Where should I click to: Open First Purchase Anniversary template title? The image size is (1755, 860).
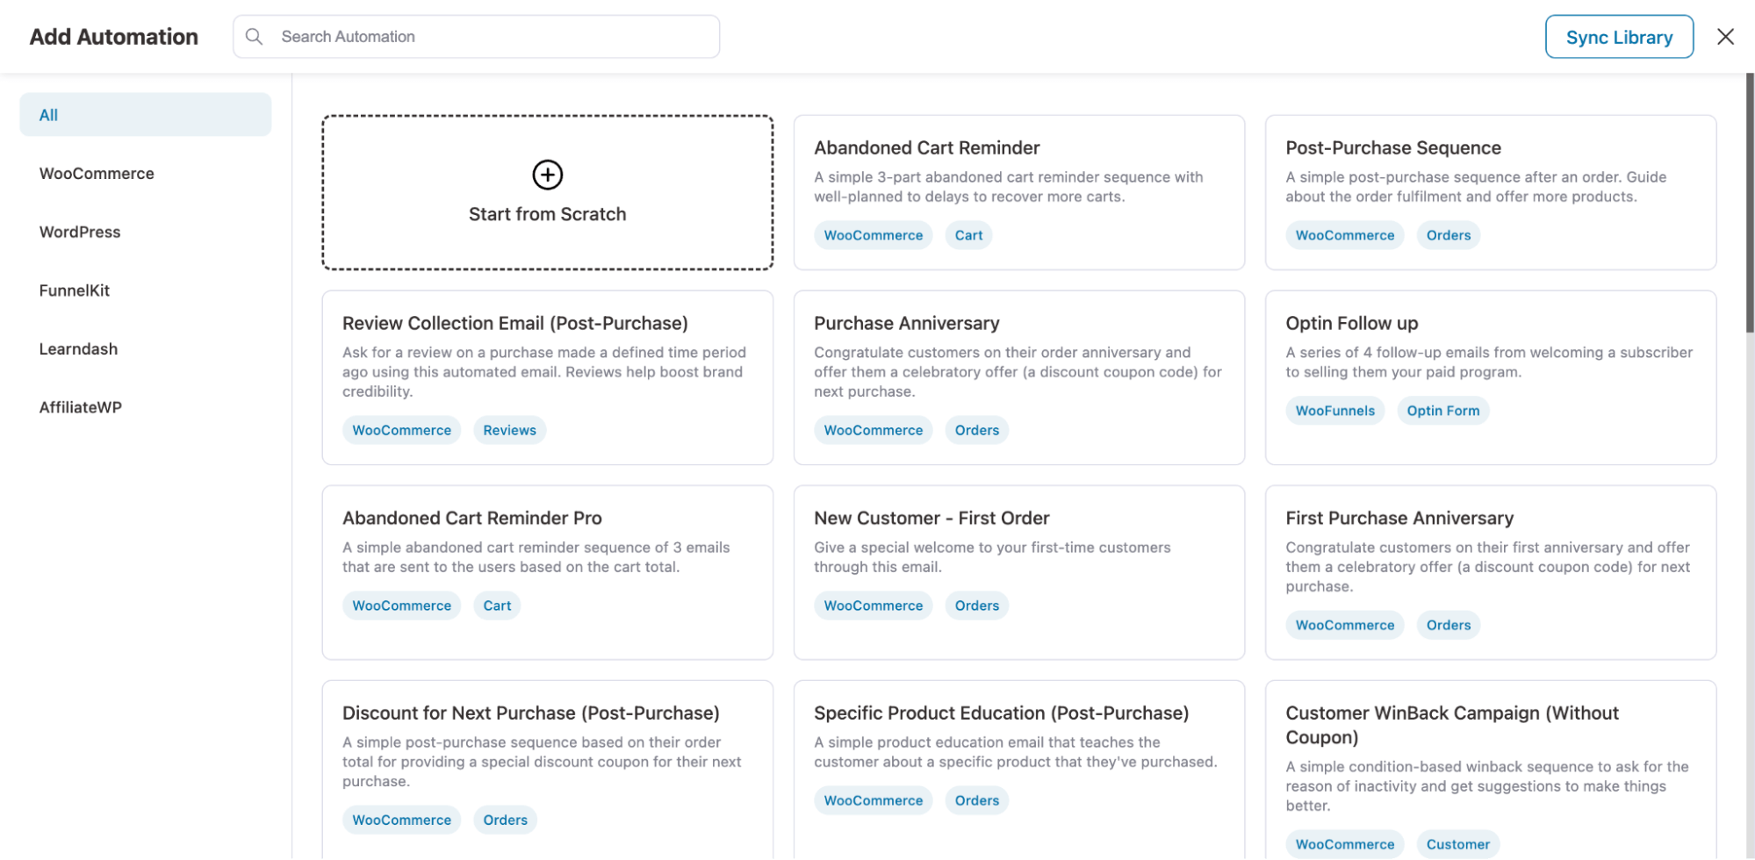click(x=1399, y=518)
